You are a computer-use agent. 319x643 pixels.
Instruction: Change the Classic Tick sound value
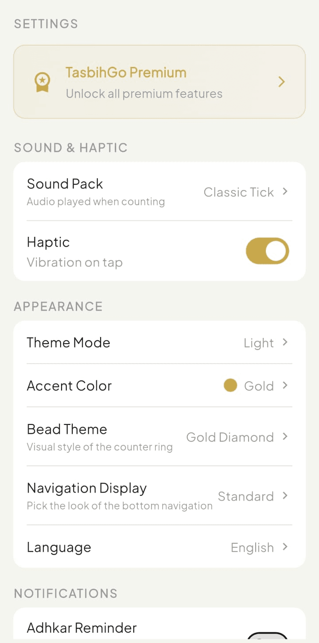coord(238,192)
